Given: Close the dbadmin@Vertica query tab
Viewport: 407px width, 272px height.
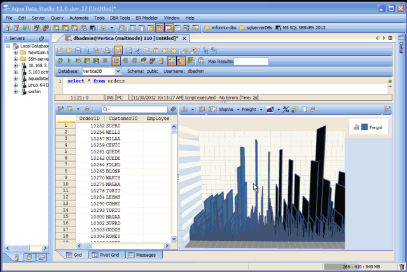Looking at the screenshot, I should (x=184, y=38).
